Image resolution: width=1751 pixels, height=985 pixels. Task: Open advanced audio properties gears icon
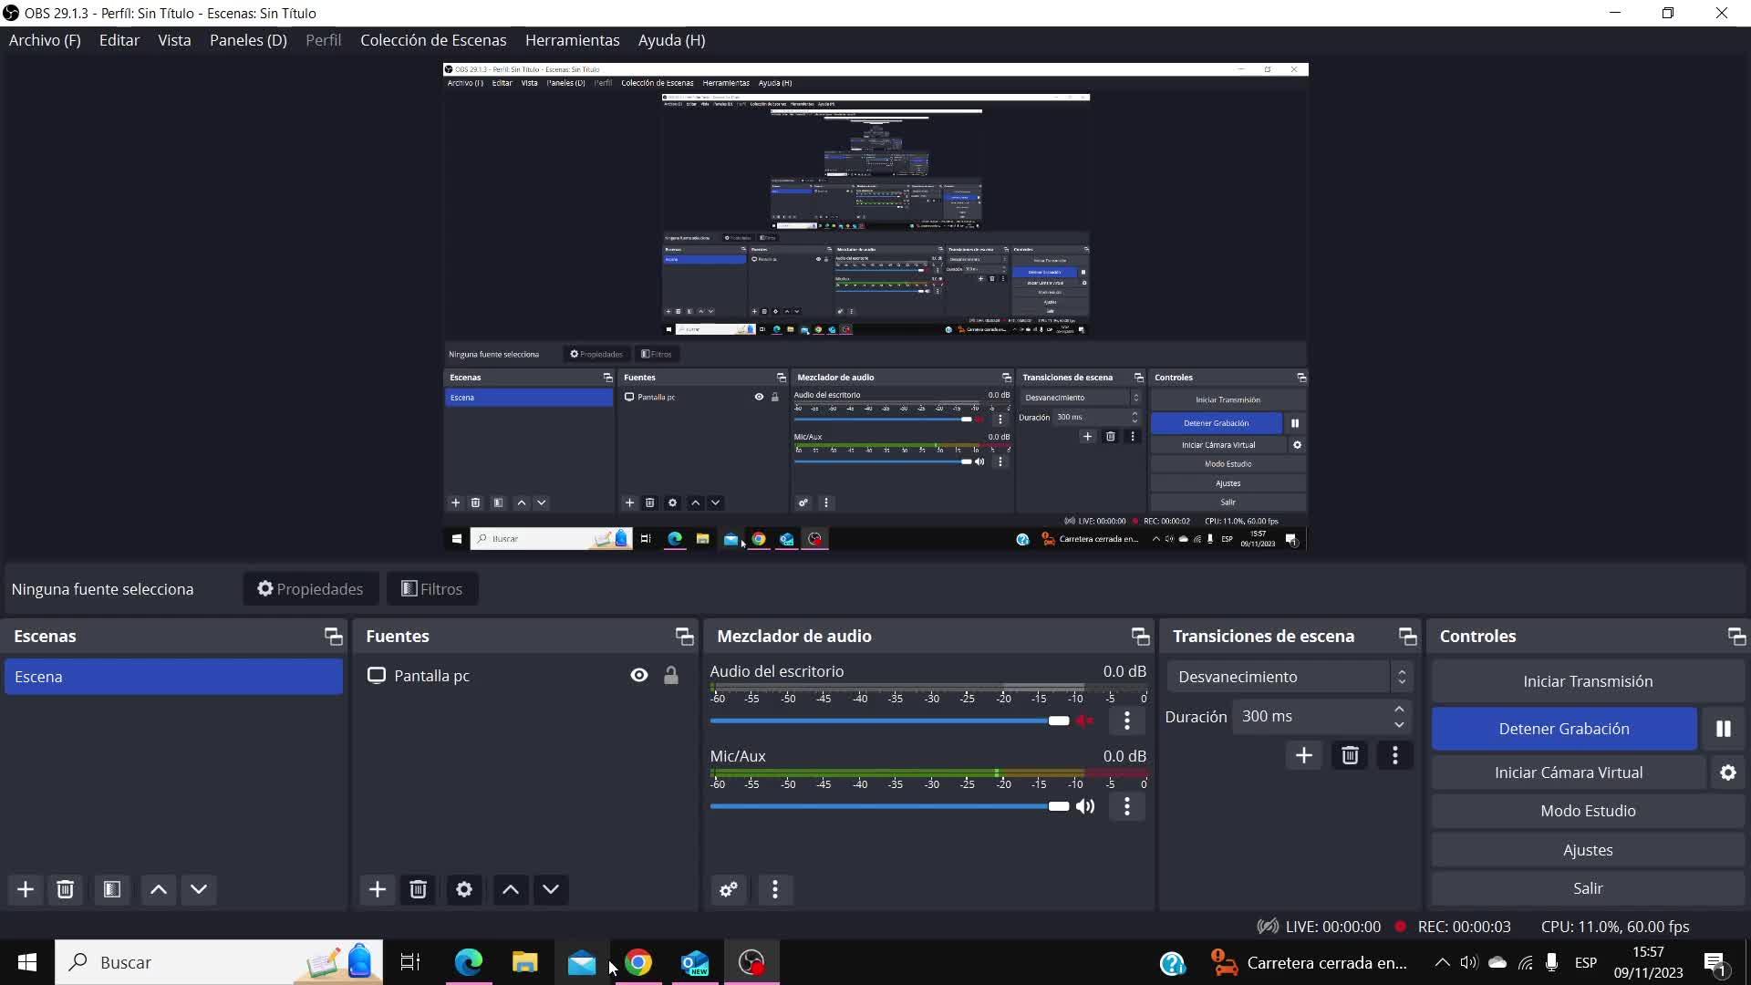pyautogui.click(x=728, y=889)
